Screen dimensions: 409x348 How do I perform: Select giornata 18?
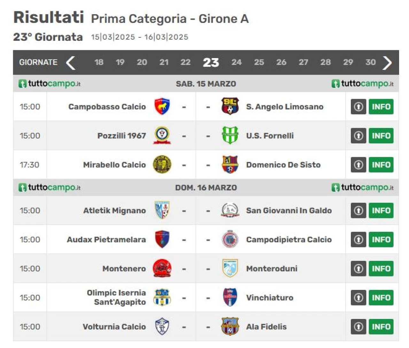click(99, 62)
